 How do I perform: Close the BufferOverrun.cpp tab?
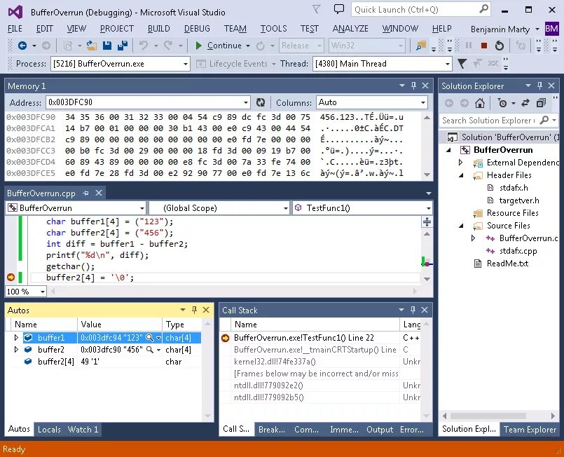[99, 193]
